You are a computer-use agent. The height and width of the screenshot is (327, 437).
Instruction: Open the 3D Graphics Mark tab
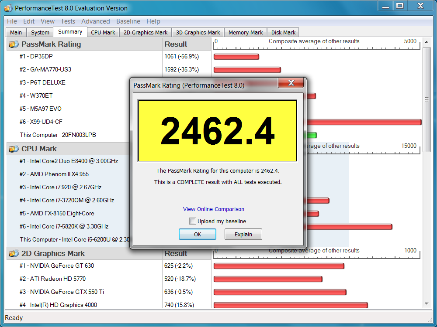point(198,33)
